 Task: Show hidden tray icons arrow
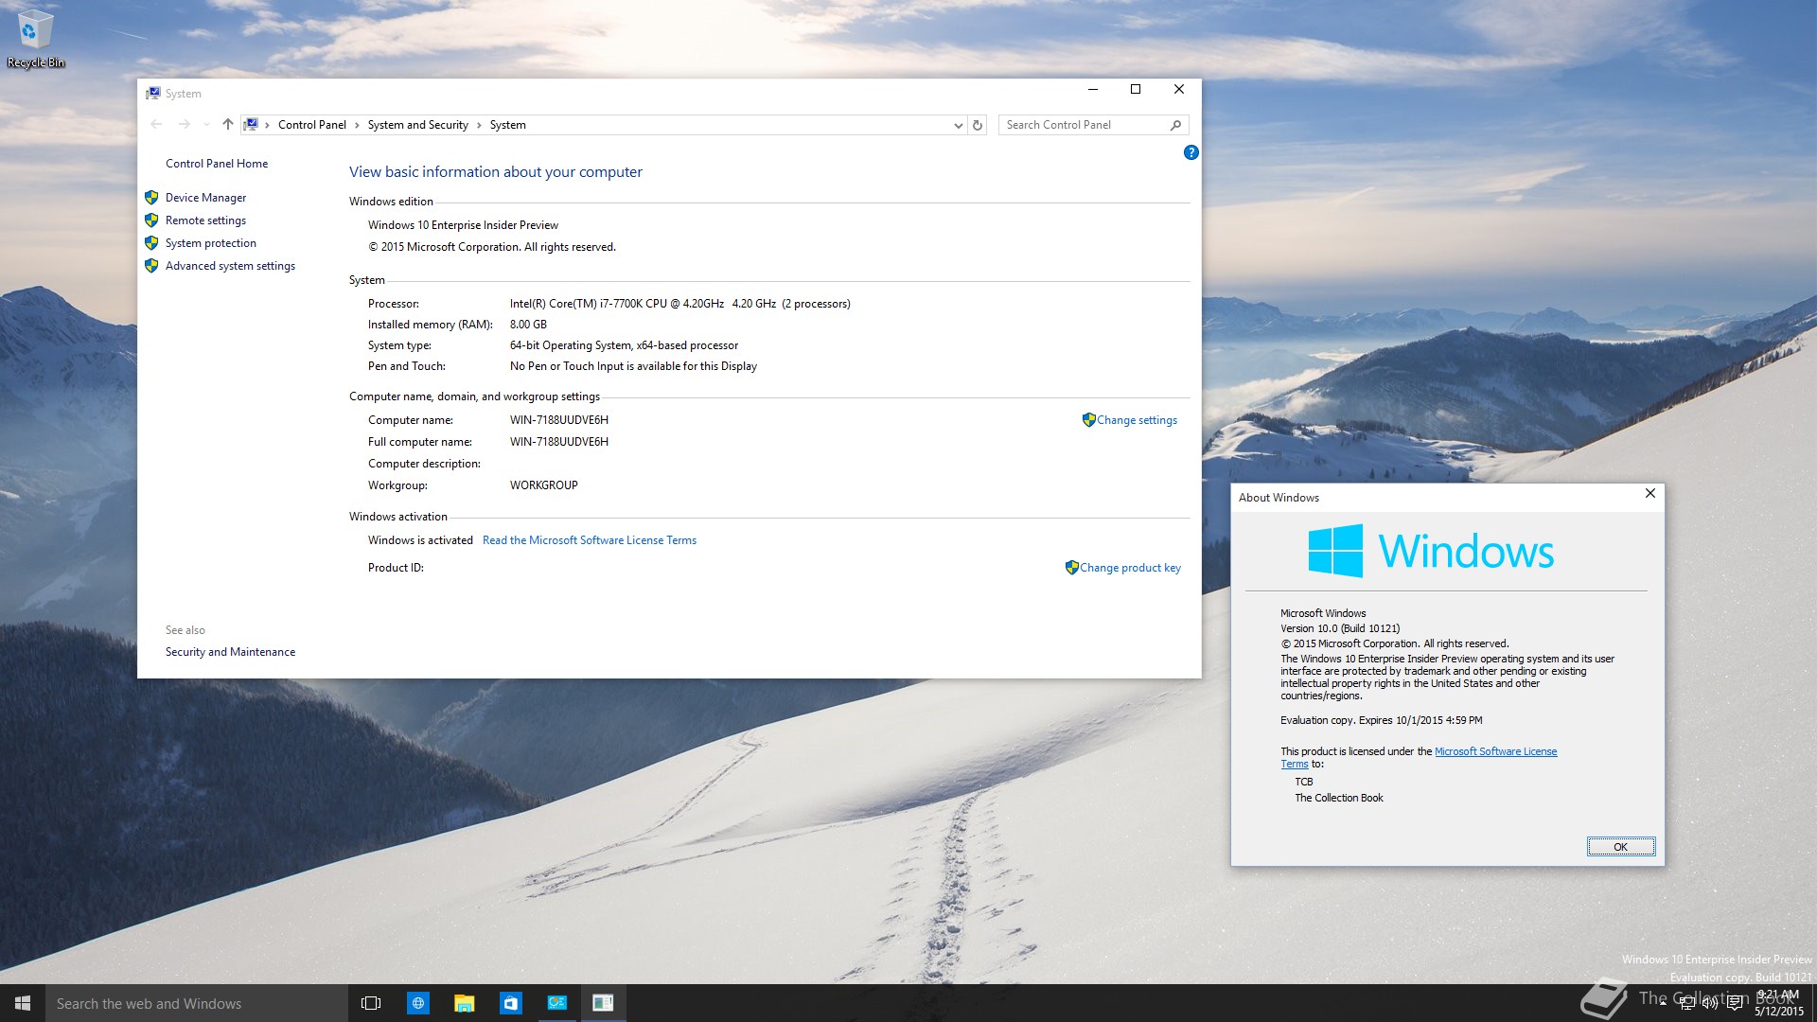(x=1663, y=1003)
